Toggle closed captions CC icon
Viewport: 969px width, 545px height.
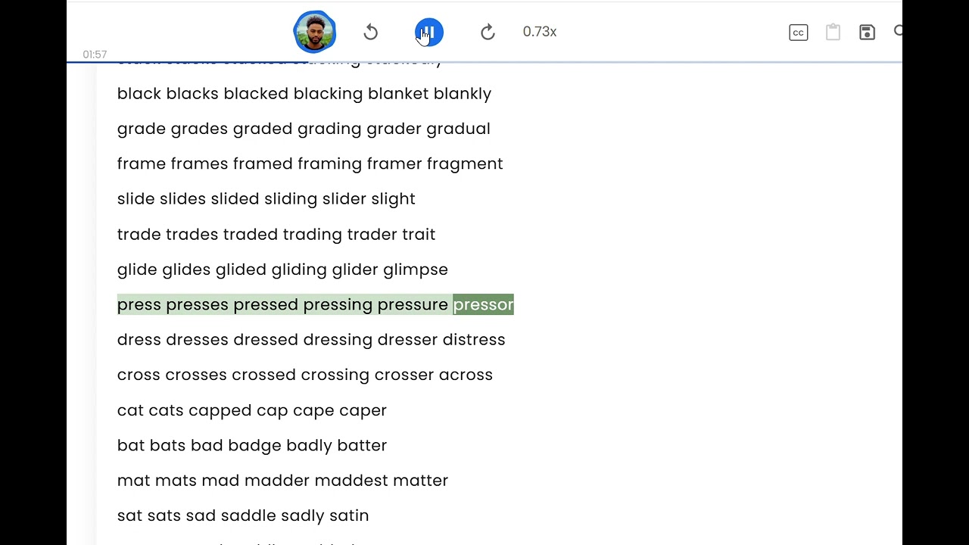coord(798,33)
